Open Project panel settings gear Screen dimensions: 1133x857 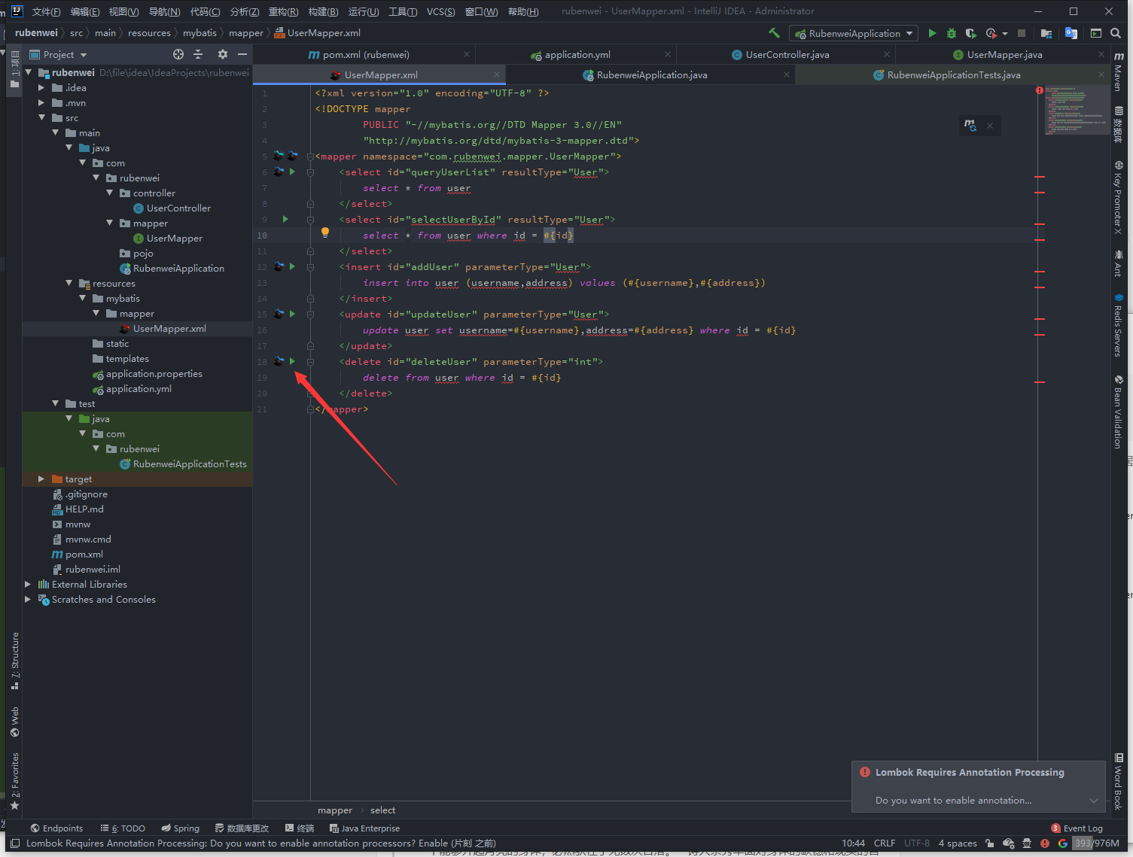222,54
